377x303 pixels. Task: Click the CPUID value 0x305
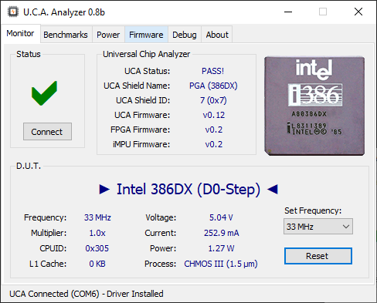click(x=97, y=248)
